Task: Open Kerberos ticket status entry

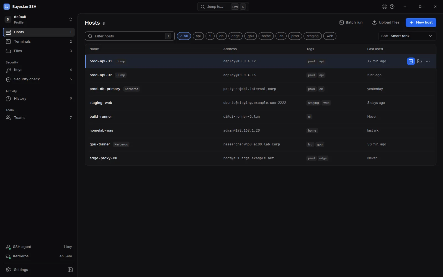Action: pos(39,256)
